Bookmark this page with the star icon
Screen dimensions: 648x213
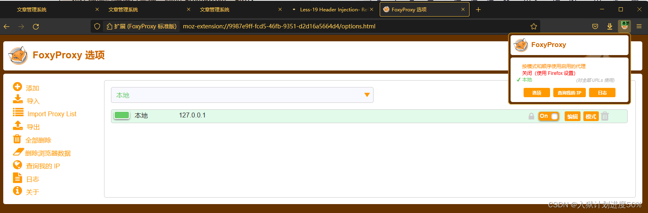pyautogui.click(x=534, y=26)
